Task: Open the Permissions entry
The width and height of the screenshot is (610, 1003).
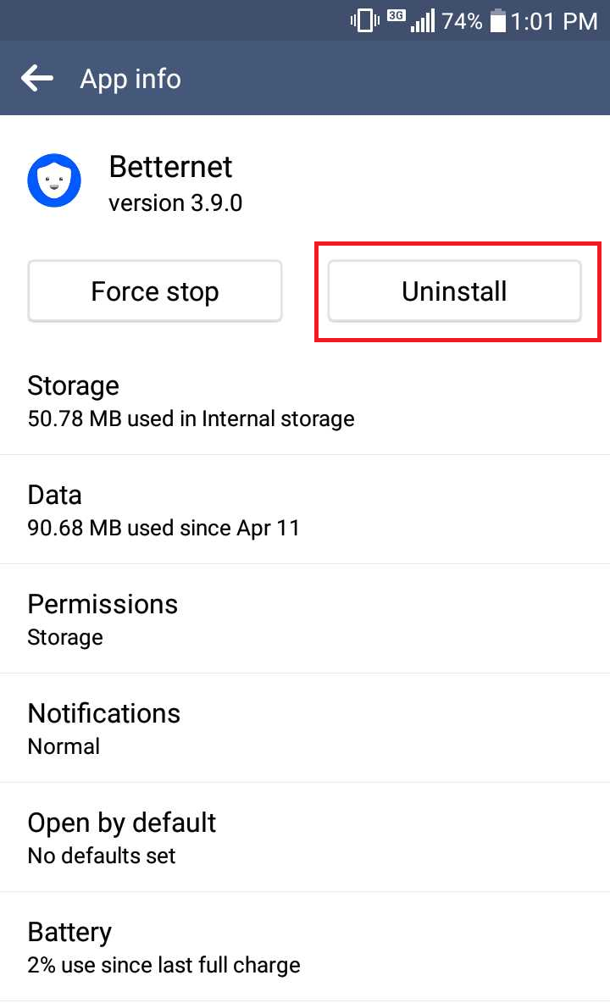Action: 305,619
